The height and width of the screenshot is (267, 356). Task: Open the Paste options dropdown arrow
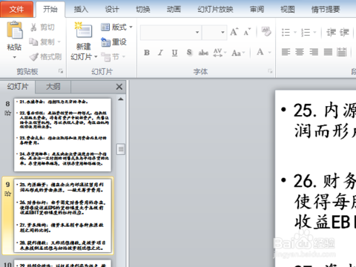(x=14, y=57)
